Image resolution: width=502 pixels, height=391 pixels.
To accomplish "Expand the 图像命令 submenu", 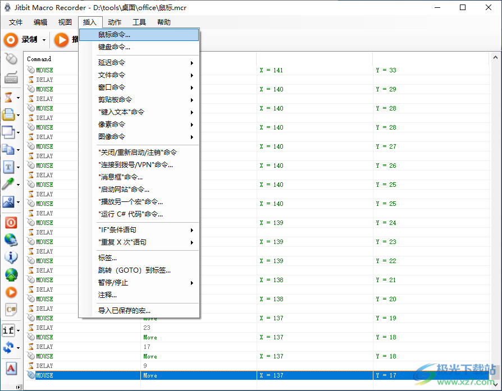I will point(139,137).
